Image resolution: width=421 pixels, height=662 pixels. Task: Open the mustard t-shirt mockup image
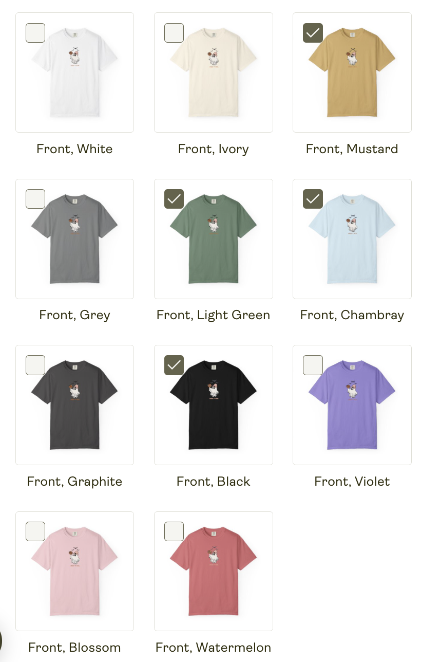(x=352, y=72)
